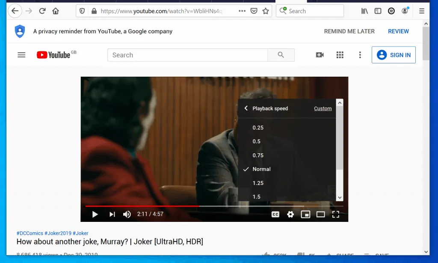Open the site security padlock icon
438x263 pixels.
(x=94, y=11)
